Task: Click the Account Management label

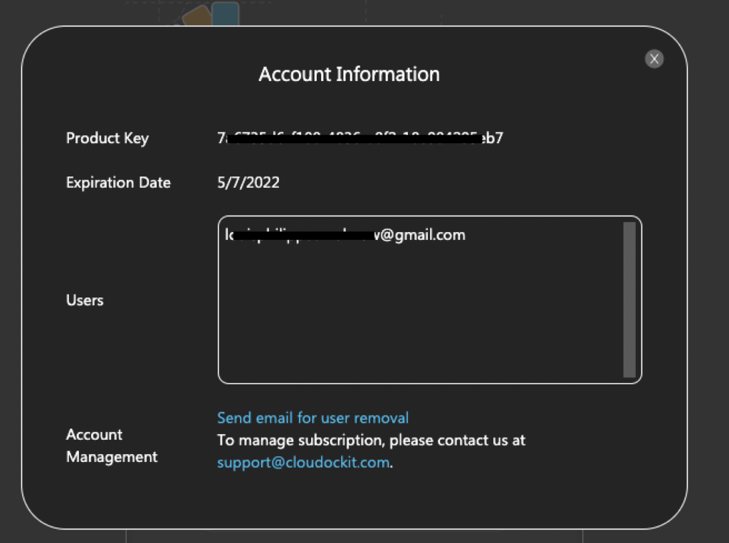Action: [112, 446]
